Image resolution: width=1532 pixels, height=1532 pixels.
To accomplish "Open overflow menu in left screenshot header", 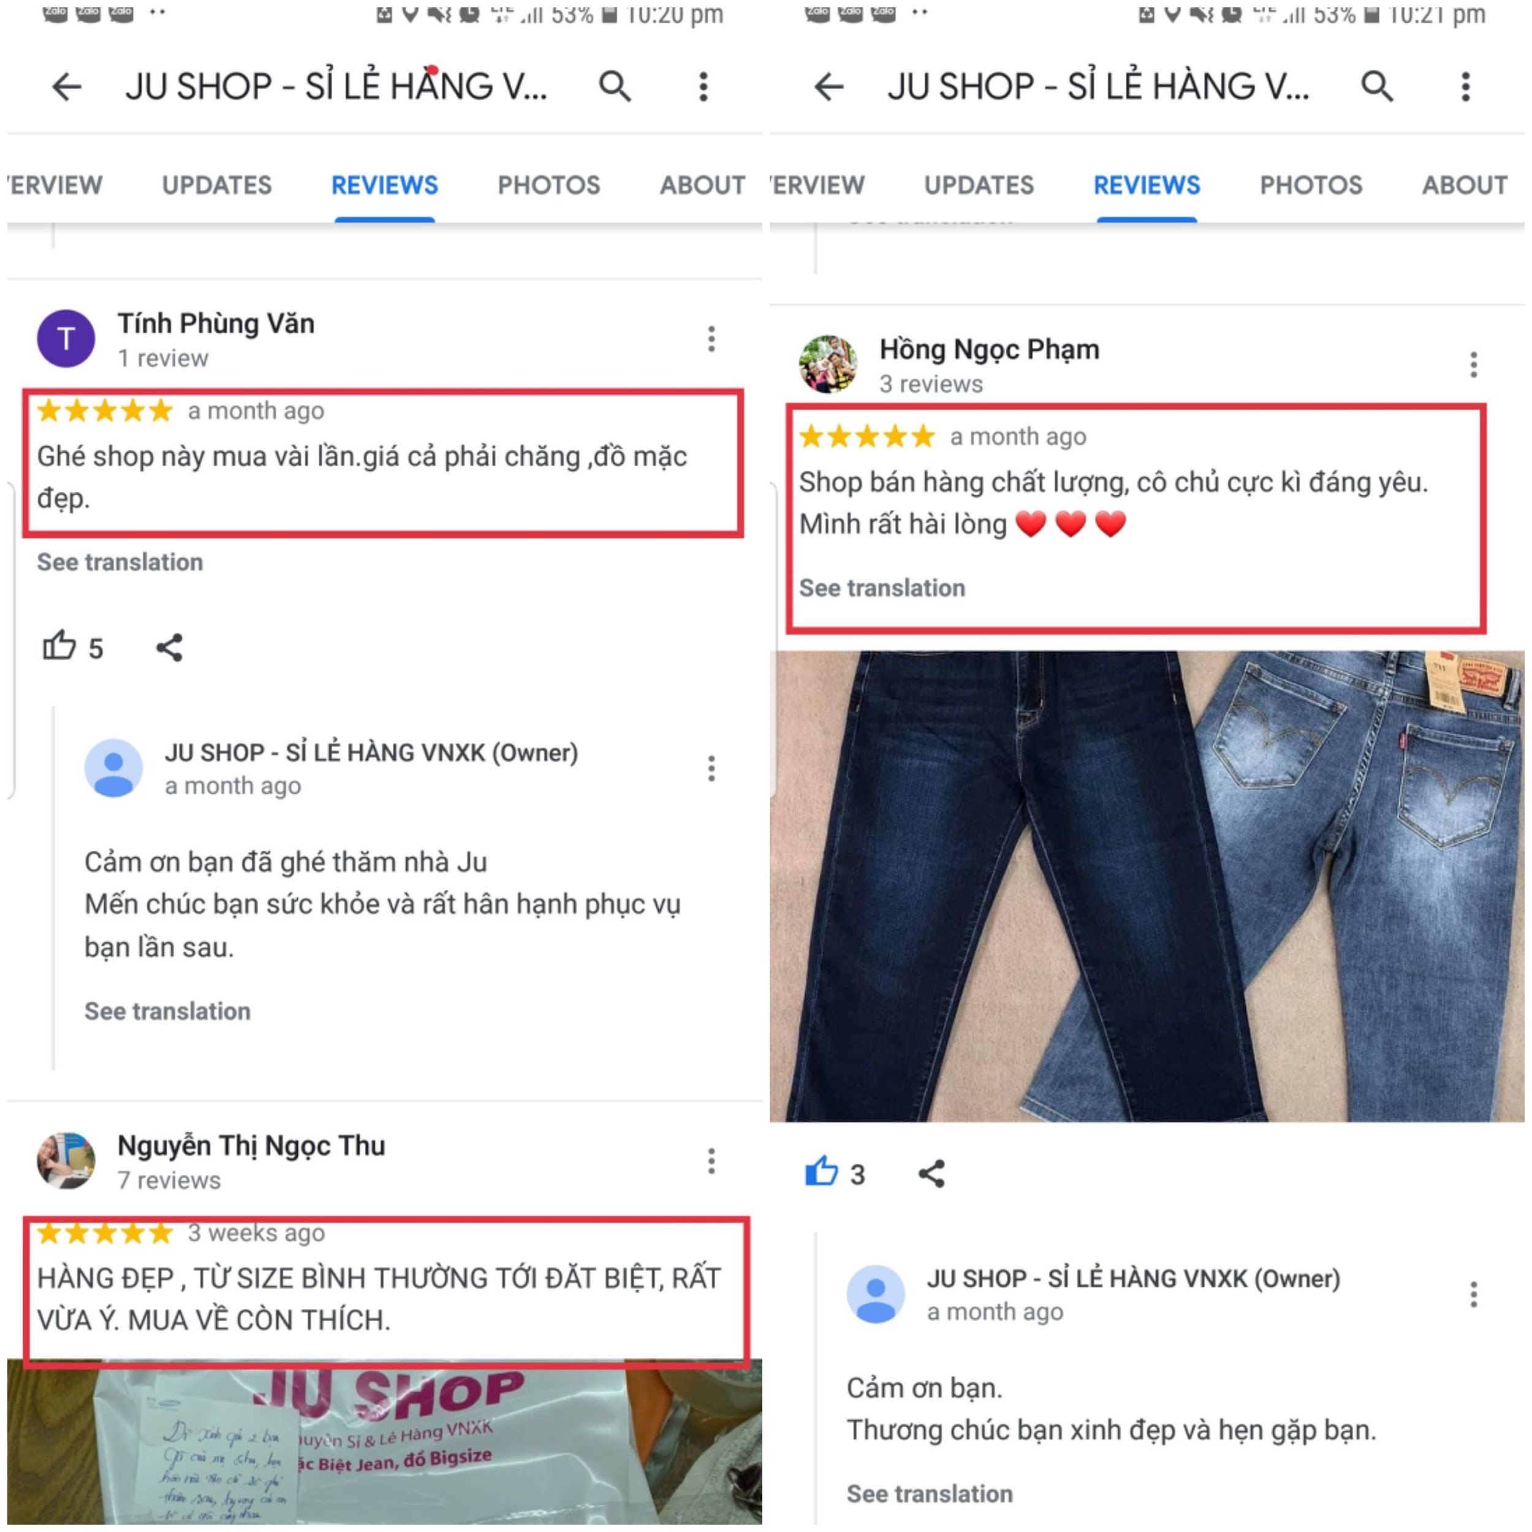I will (703, 86).
